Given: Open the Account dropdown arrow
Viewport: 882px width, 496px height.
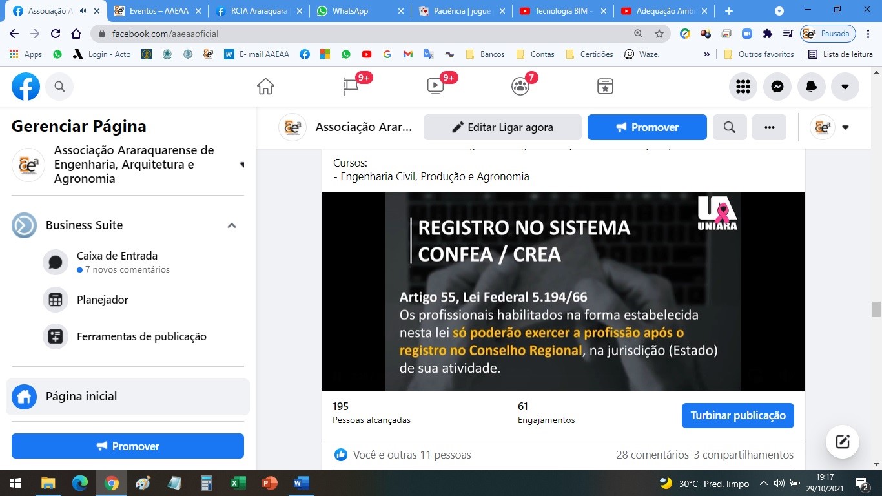Looking at the screenshot, I should pos(845,87).
